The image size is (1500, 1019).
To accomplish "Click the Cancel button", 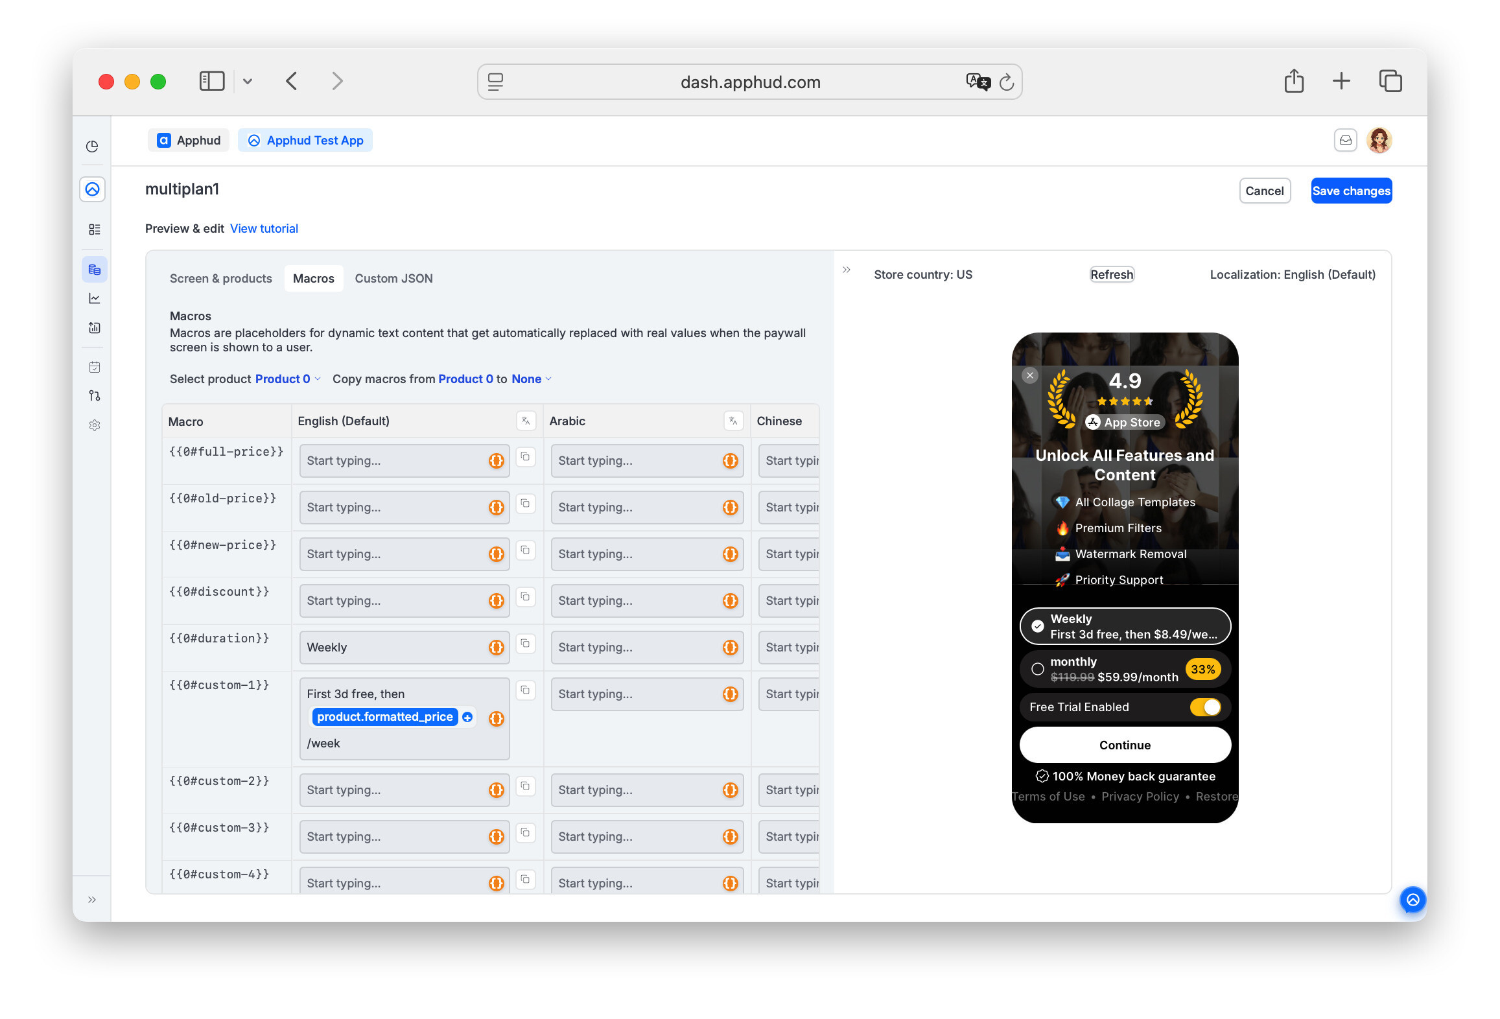I will 1265,191.
